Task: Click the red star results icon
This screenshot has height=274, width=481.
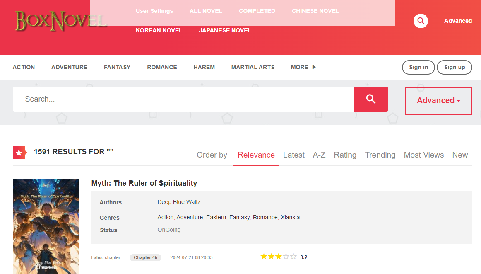Action: [19, 153]
